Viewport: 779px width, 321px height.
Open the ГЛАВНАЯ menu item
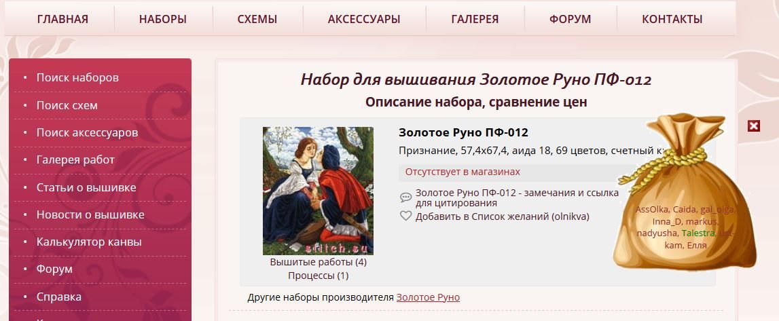tap(62, 20)
